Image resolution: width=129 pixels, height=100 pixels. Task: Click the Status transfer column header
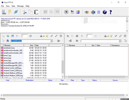(94, 80)
